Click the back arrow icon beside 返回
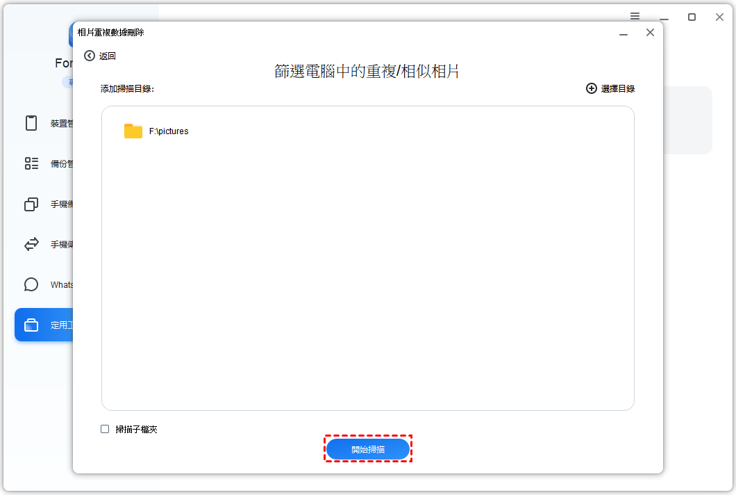Viewport: 736px width, 495px height. click(89, 56)
